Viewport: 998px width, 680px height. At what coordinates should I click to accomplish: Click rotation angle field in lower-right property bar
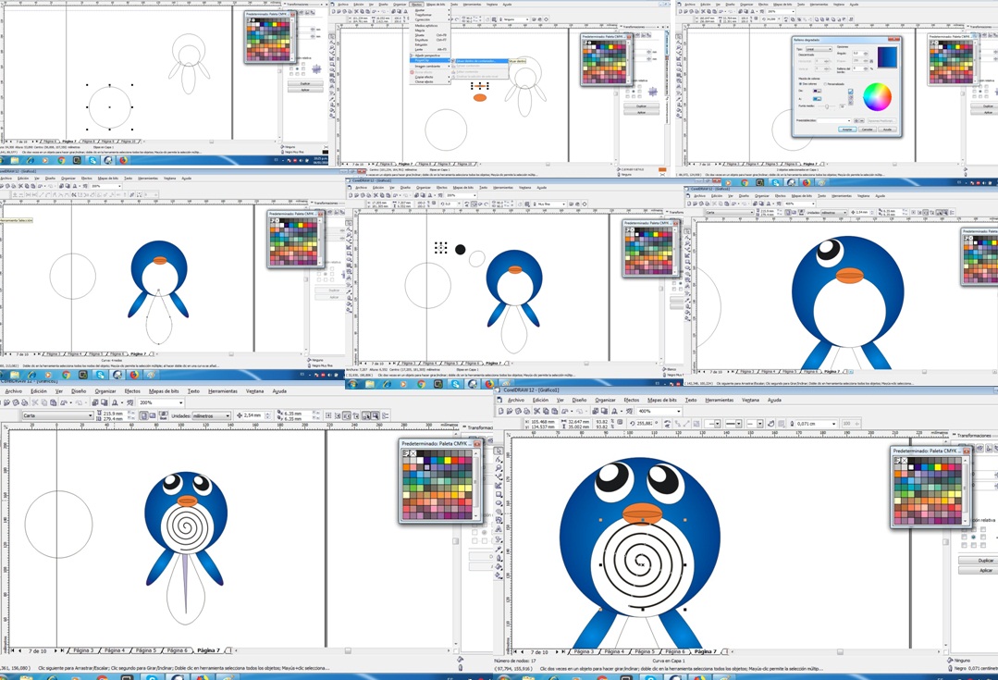coord(644,424)
